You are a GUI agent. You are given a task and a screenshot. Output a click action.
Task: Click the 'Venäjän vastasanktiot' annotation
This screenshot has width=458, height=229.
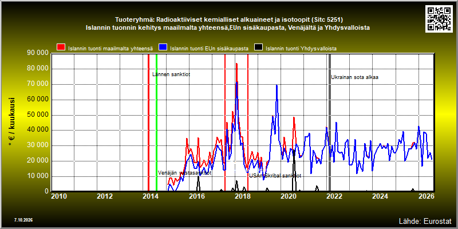click(184, 173)
